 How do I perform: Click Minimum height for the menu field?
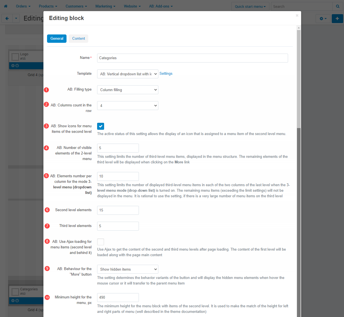[x=118, y=298]
